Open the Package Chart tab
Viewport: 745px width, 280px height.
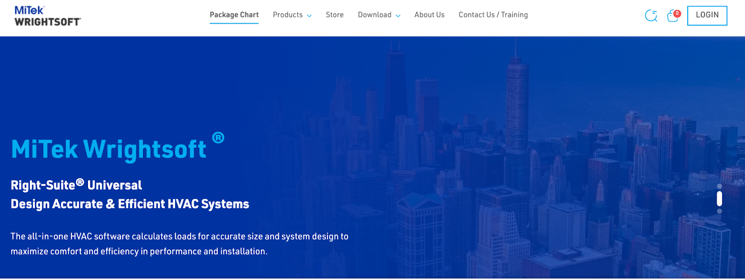(x=234, y=15)
